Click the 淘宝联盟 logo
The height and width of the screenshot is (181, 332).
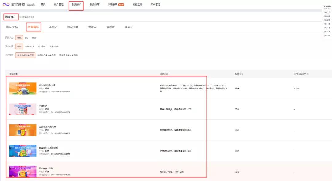(x=14, y=4)
